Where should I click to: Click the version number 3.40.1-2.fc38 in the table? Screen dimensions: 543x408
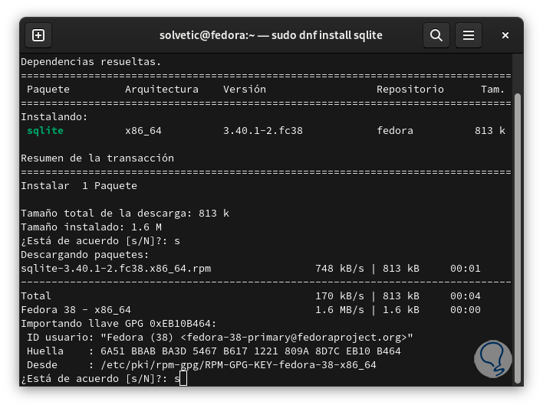[263, 131]
